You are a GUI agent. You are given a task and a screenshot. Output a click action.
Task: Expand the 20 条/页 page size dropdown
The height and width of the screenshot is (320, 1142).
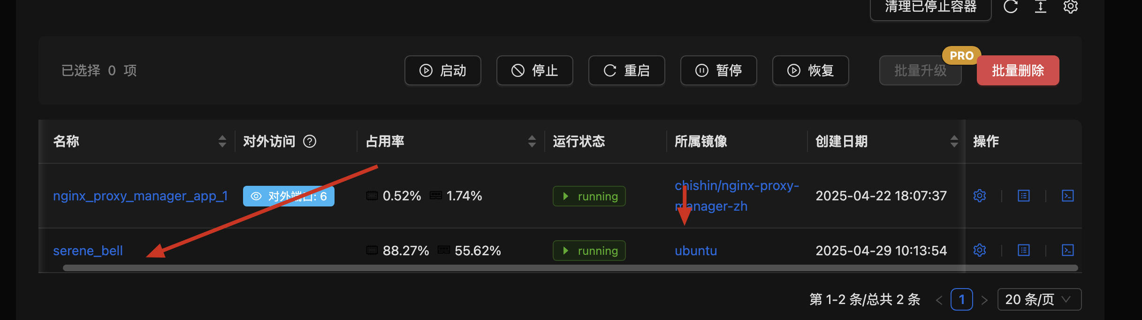1039,299
